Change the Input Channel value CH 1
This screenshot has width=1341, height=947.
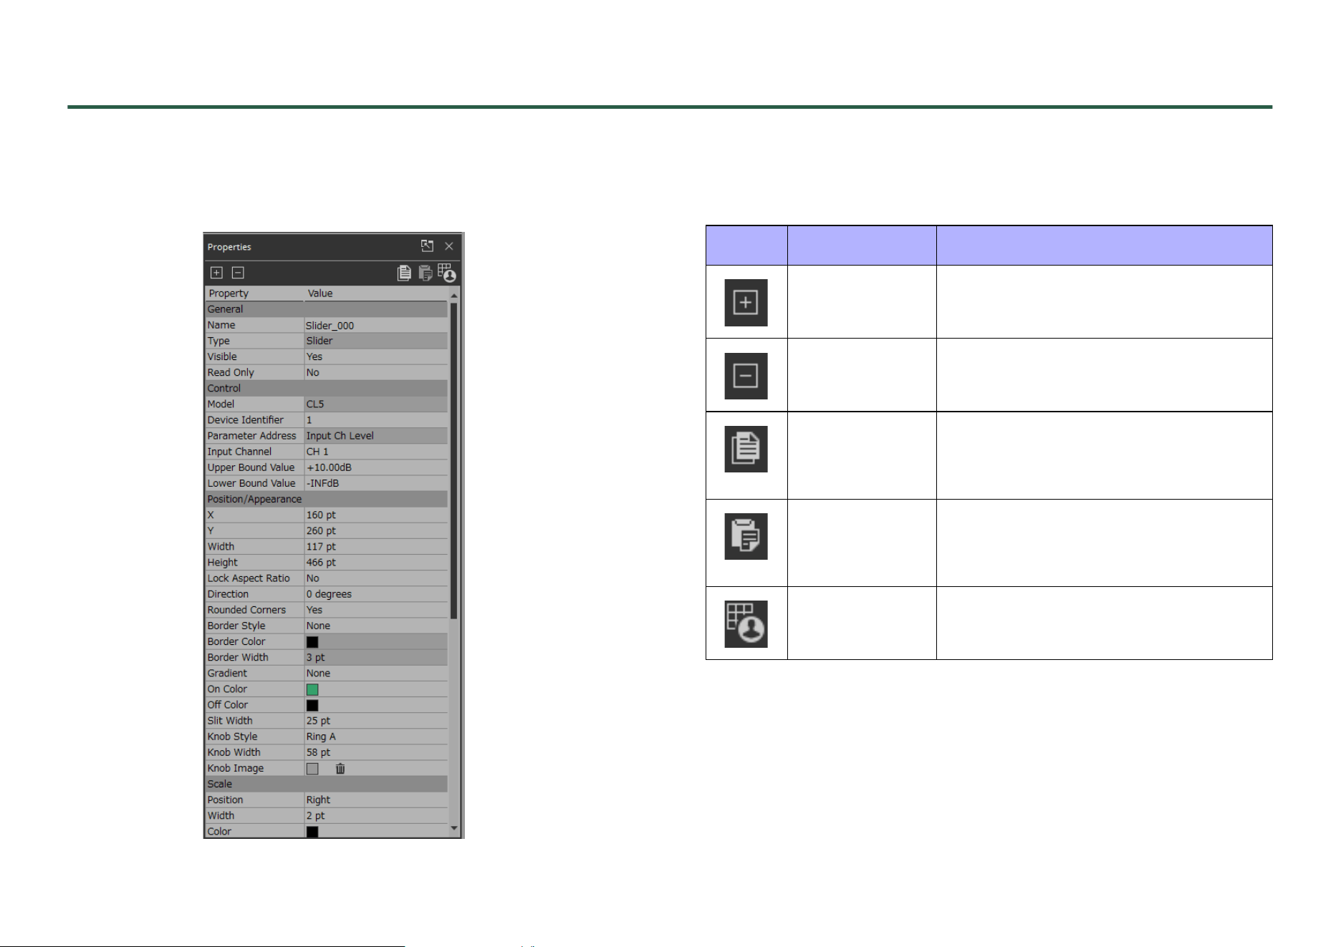click(376, 452)
